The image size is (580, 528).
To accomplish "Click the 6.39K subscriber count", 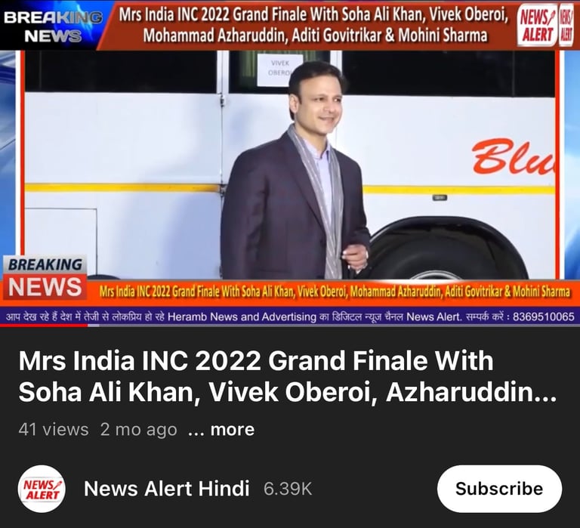I will click(x=288, y=489).
